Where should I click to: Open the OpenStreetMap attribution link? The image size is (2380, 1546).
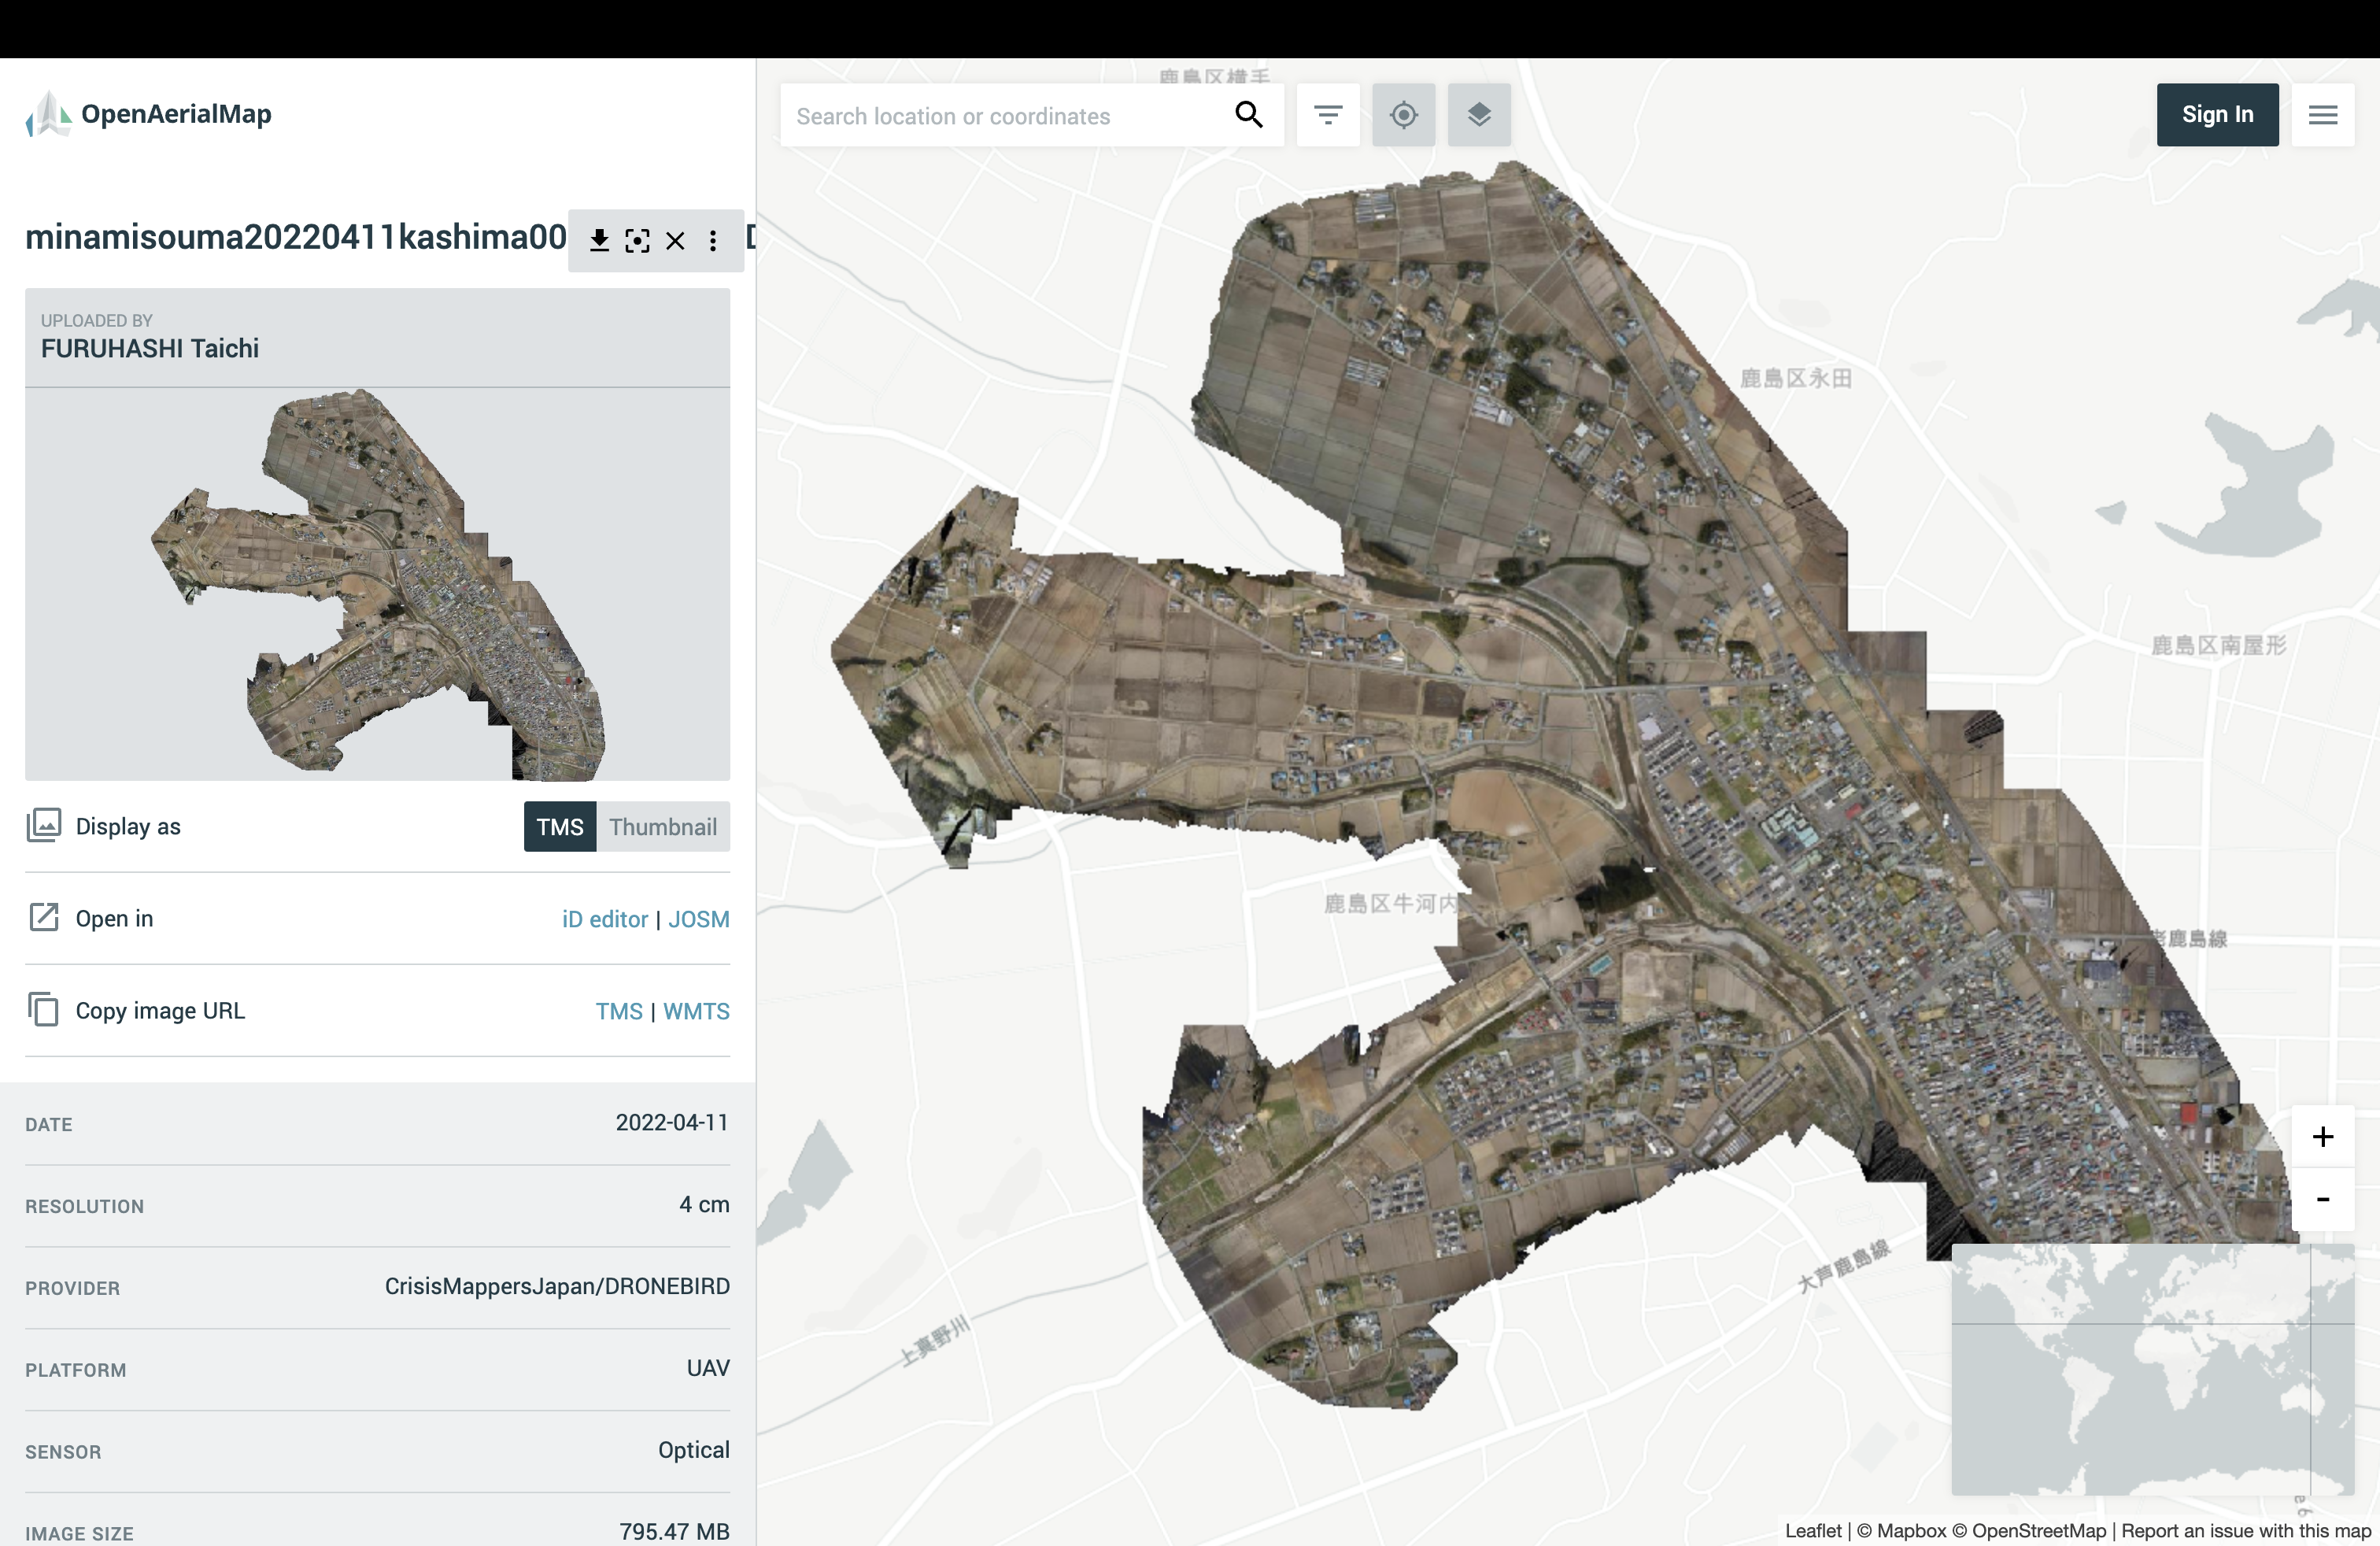2029,1531
